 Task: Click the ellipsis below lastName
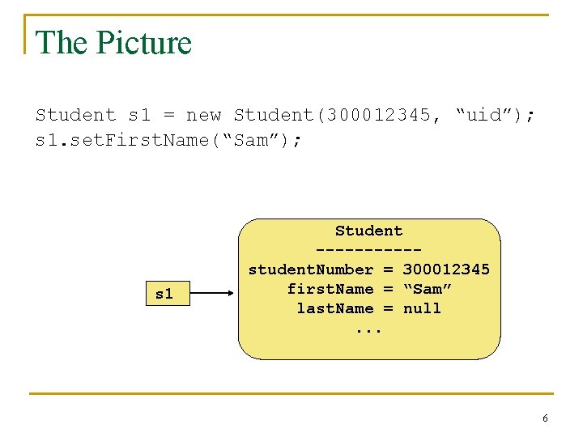(x=368, y=329)
